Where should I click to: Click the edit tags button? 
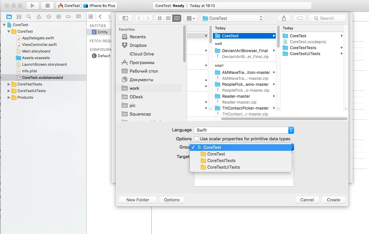[x=300, y=18]
